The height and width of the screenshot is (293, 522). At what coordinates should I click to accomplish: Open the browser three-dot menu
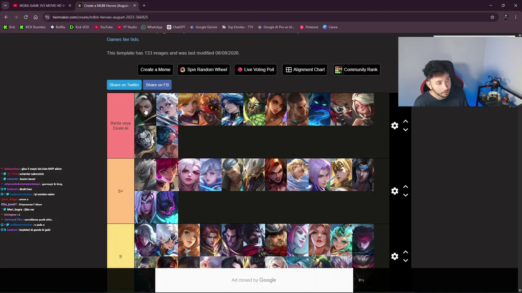(x=516, y=17)
